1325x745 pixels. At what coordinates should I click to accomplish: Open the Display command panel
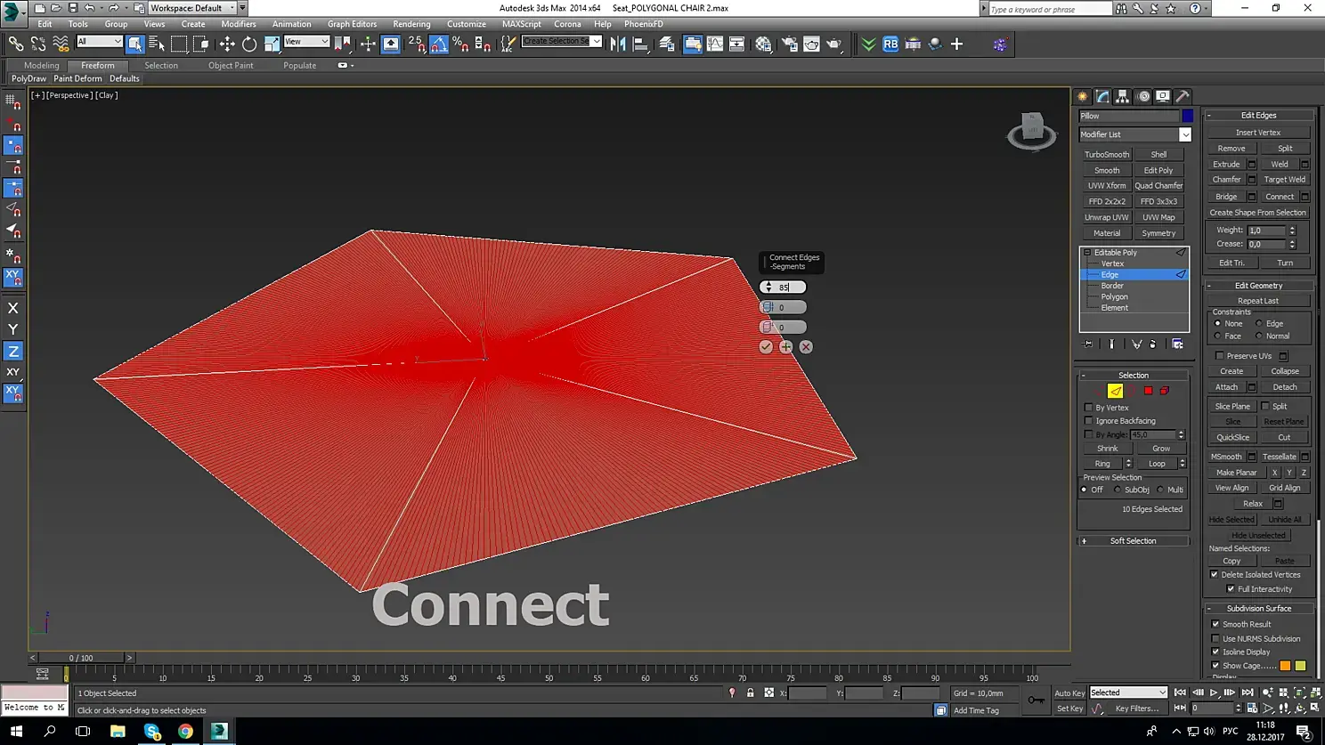tap(1163, 96)
